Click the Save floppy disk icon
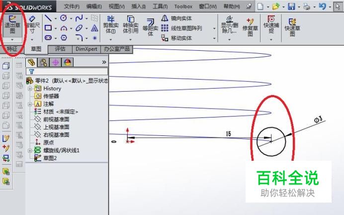 [291, 6]
